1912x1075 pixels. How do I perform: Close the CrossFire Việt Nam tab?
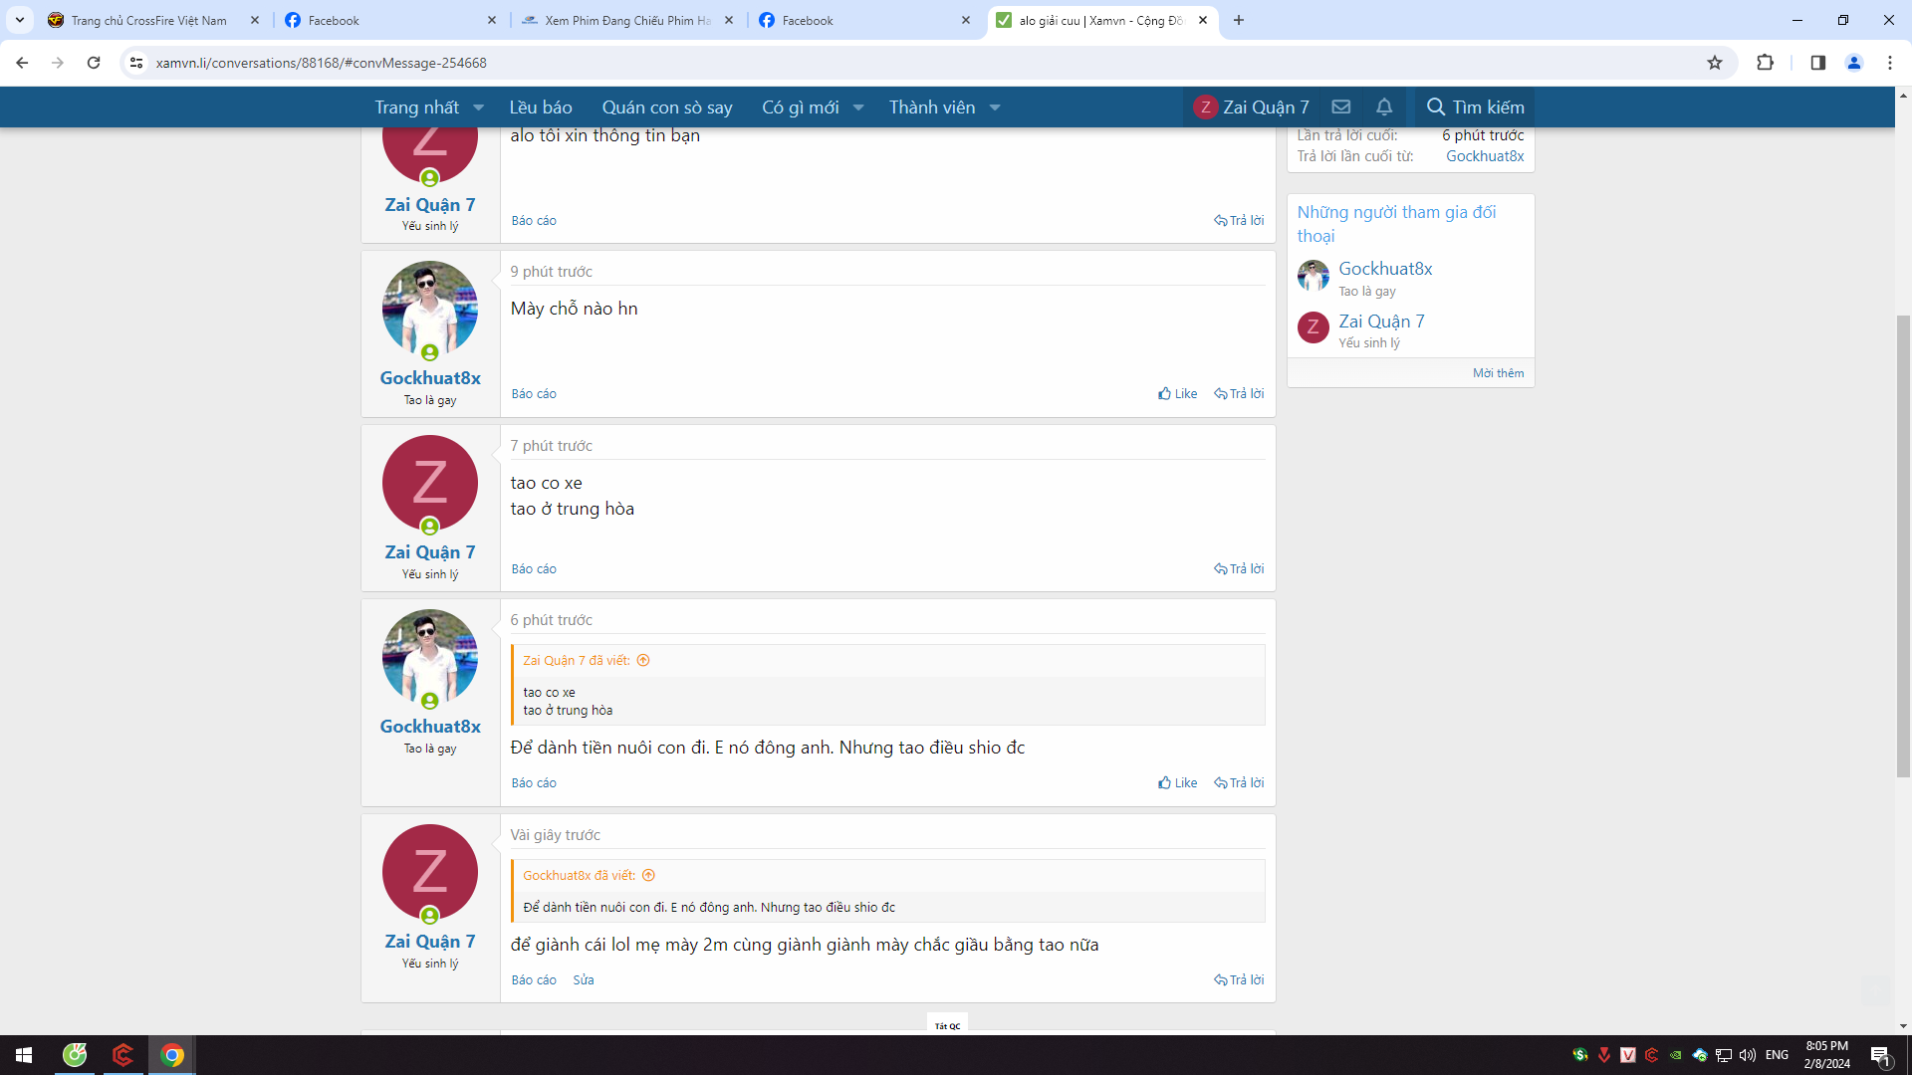point(255,20)
